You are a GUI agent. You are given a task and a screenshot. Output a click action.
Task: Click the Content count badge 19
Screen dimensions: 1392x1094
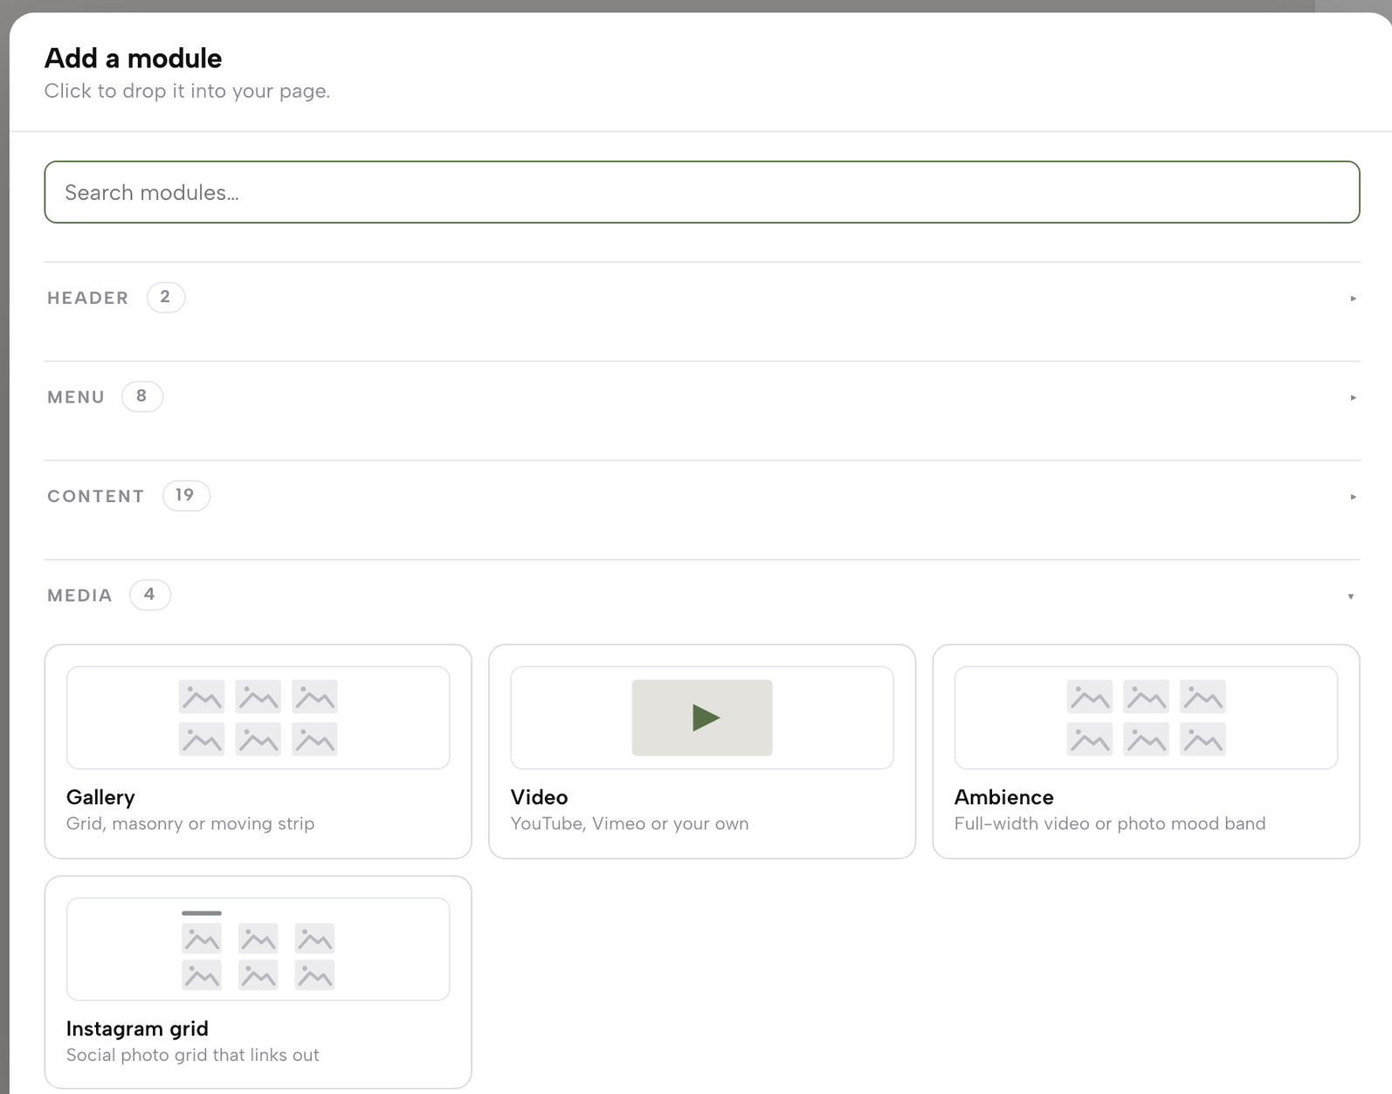pos(185,495)
